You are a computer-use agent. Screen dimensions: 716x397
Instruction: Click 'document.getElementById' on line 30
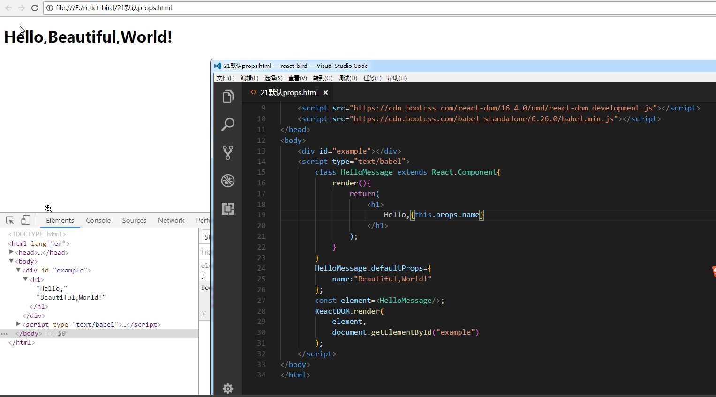pos(382,332)
